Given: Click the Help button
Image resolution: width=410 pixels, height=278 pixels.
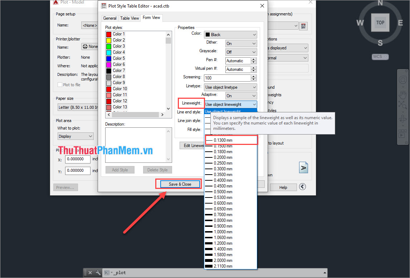Looking at the screenshot, I should point(283,187).
